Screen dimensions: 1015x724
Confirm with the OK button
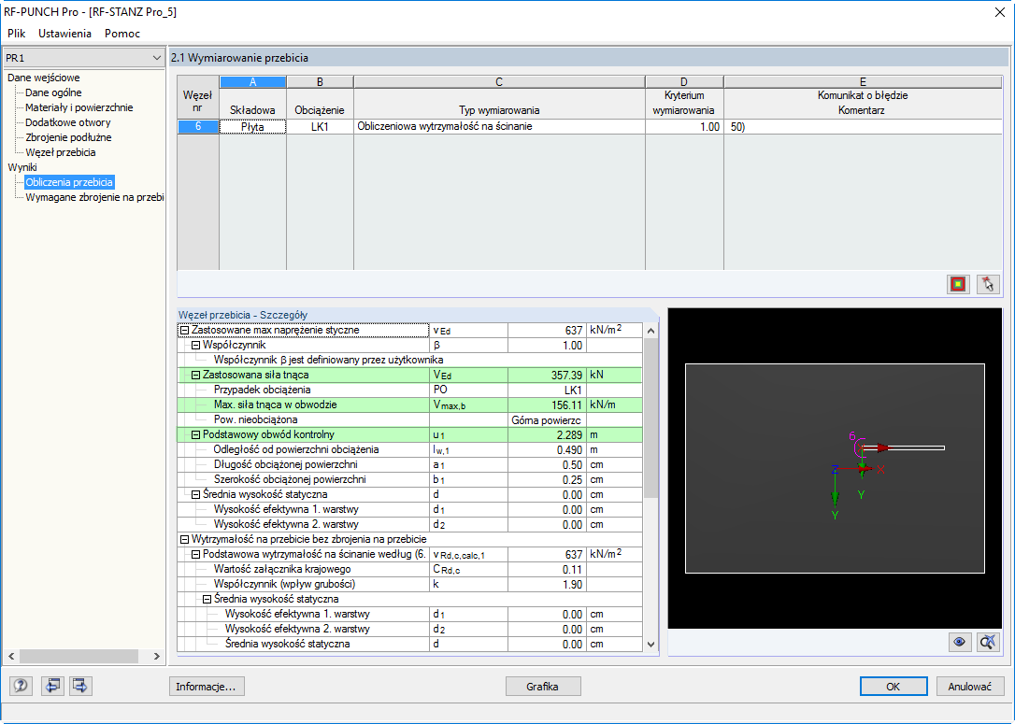893,687
